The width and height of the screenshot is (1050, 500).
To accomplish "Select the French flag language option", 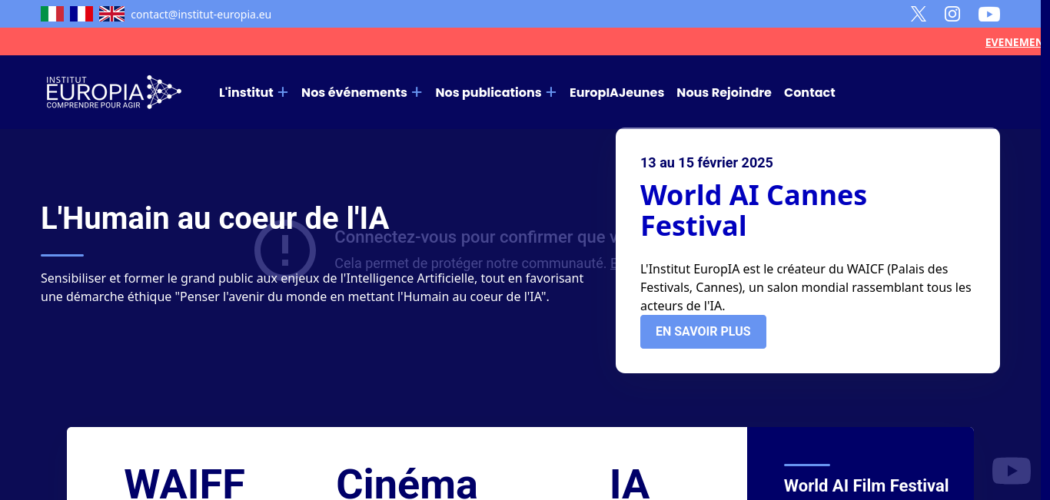I will click(x=81, y=14).
